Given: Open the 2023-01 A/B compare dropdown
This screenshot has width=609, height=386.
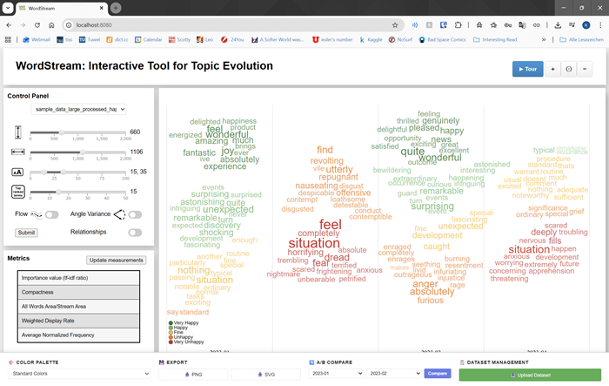Looking at the screenshot, I should pyautogui.click(x=333, y=373).
